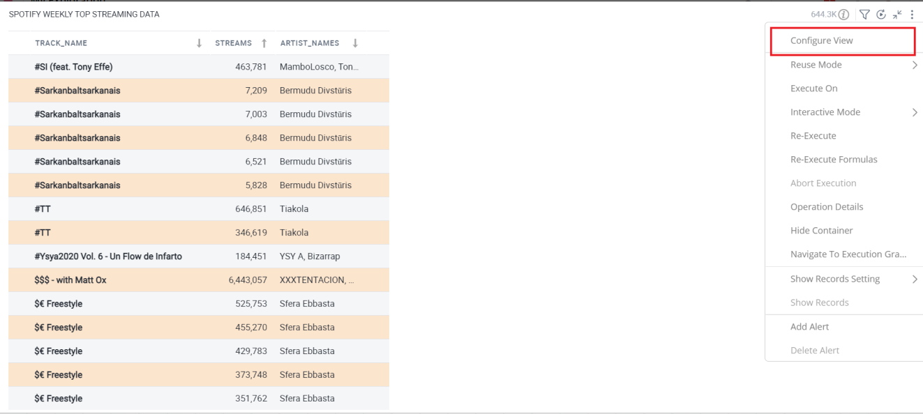Screen dimensions: 923x414
Task: Click the STREAMS column header label
Action: (x=234, y=43)
